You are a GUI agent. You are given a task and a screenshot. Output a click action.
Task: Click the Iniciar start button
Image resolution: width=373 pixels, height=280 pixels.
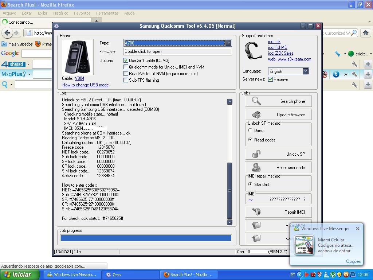coord(20,275)
